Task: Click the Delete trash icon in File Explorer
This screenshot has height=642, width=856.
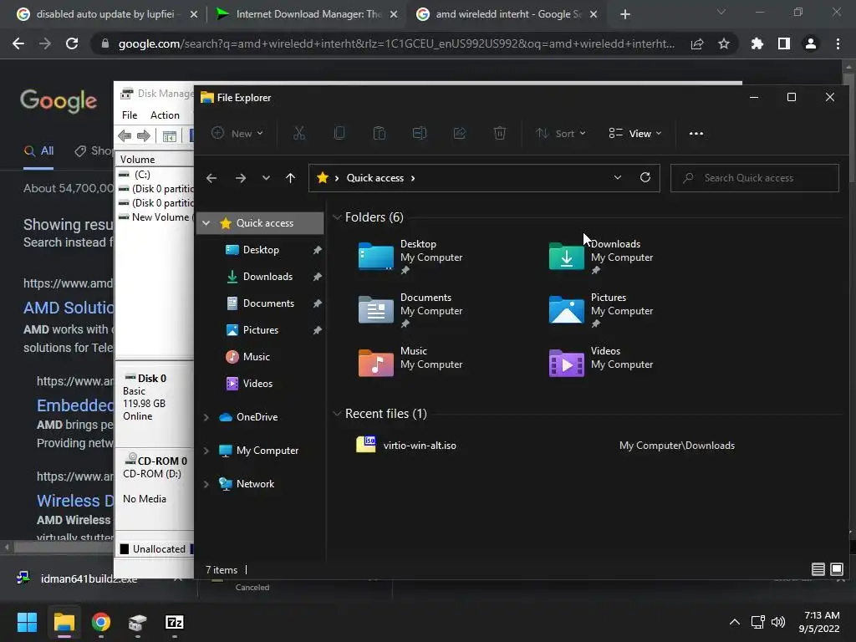Action: [x=500, y=133]
